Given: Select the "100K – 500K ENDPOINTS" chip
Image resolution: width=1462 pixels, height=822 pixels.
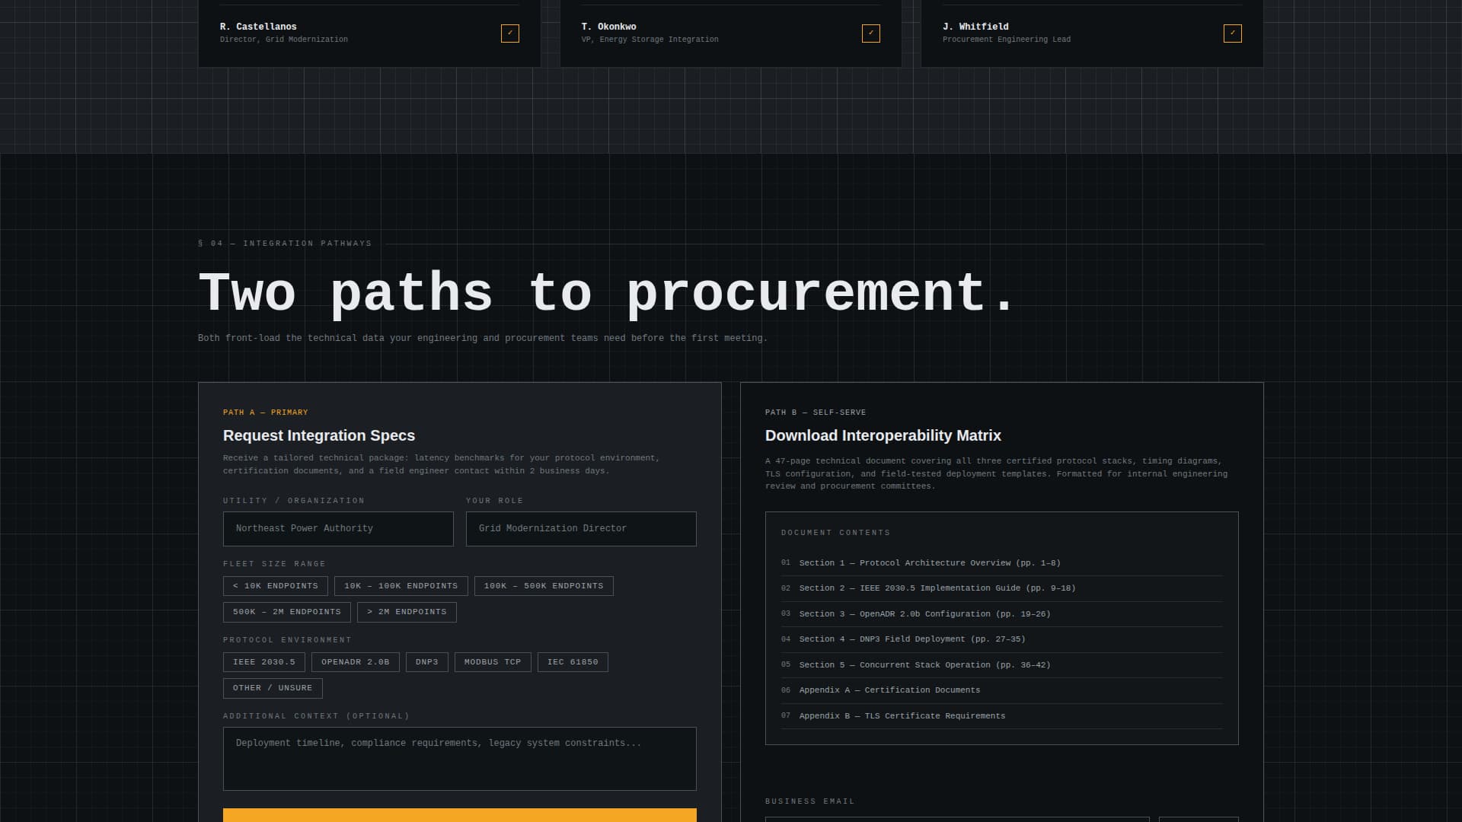Looking at the screenshot, I should (543, 586).
